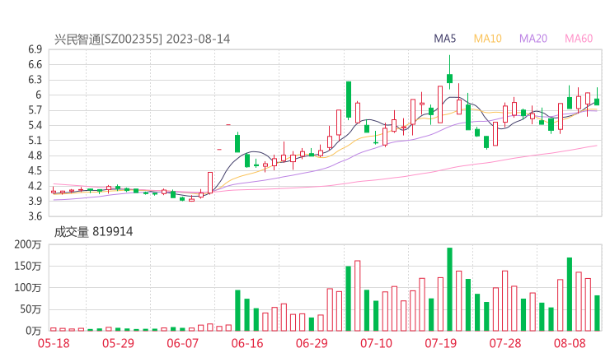The height and width of the screenshot is (362, 610).
Task: Click the last green volume bar on the right
Action: [597, 313]
